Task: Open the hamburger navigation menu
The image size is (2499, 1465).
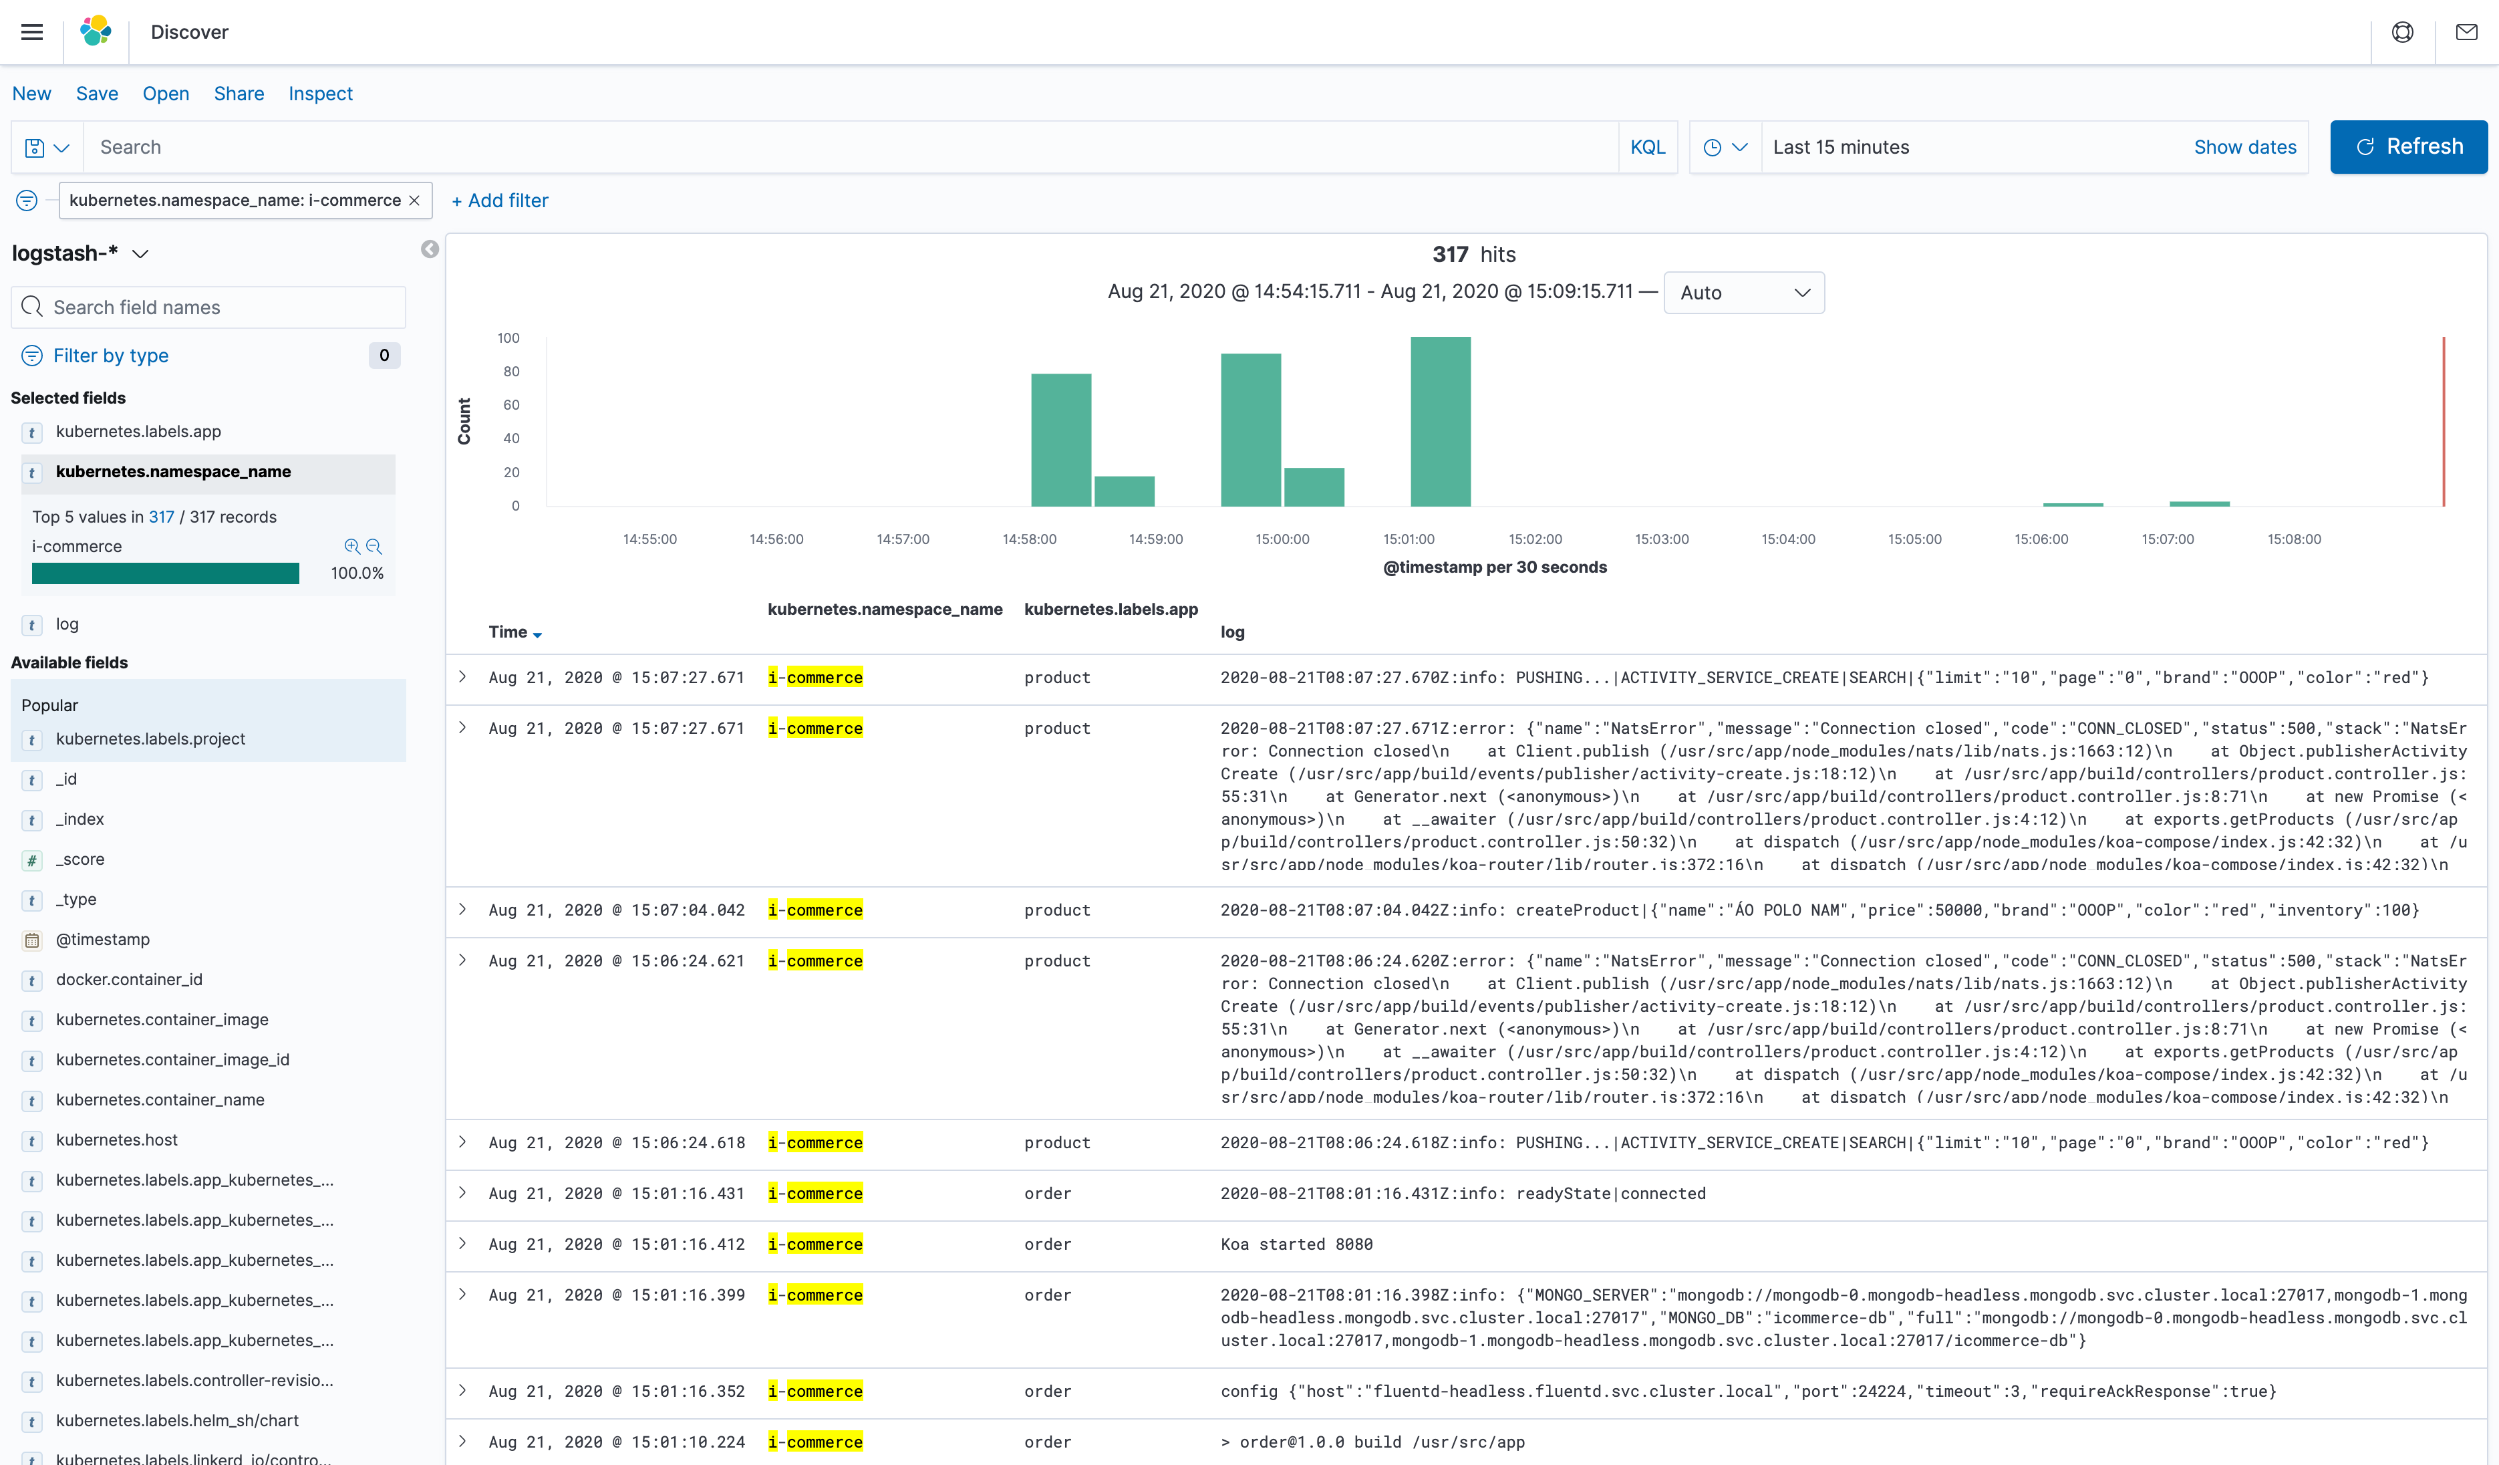Action: coord(31,31)
